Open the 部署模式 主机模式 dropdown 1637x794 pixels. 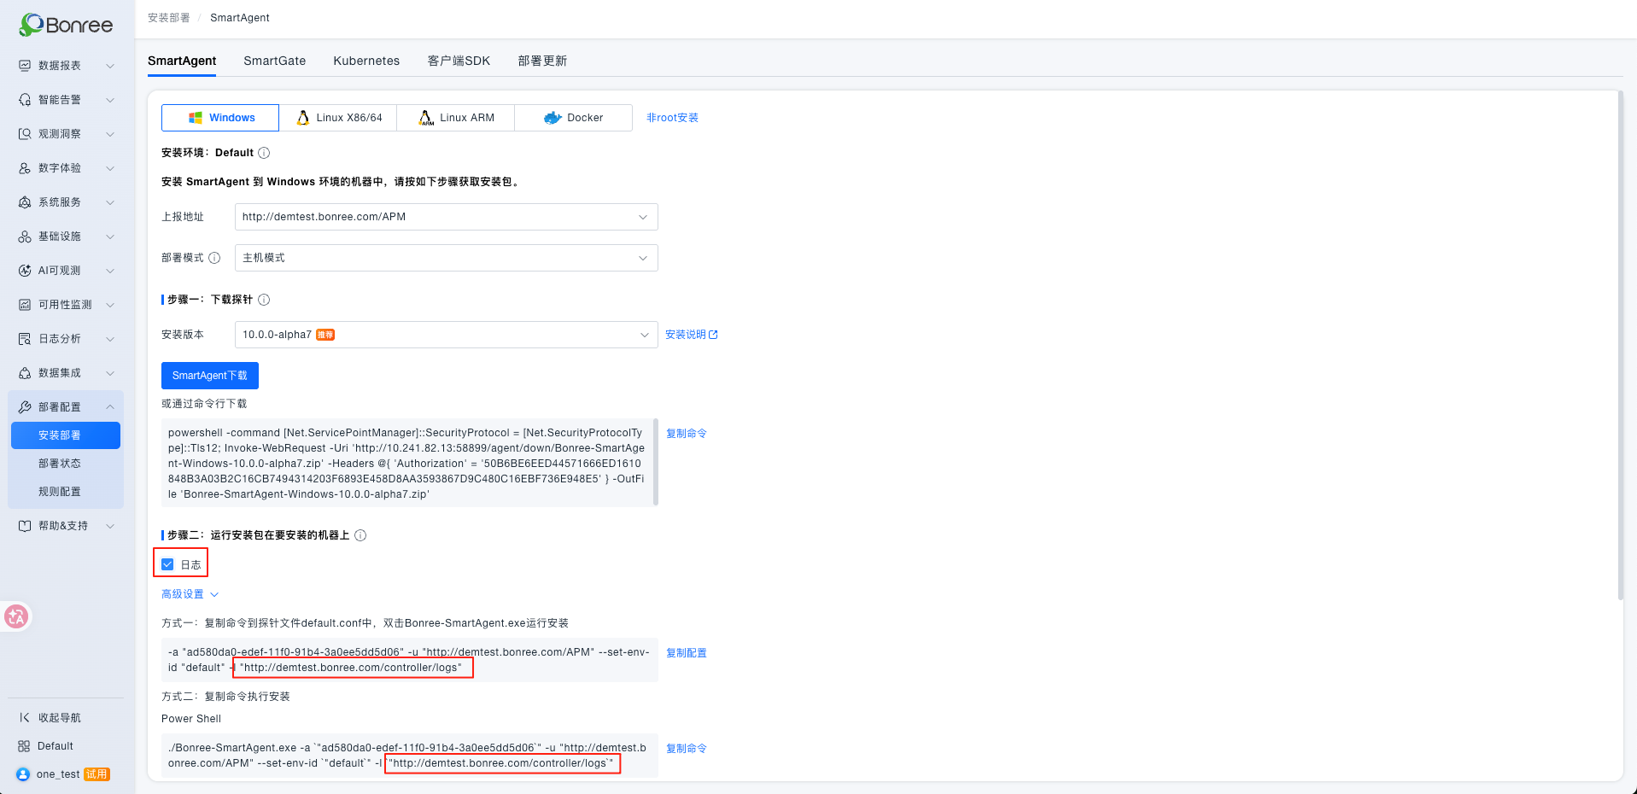click(446, 258)
